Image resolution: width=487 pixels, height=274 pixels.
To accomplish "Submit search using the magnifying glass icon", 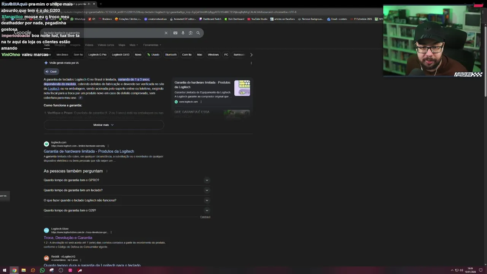I will point(198,33).
